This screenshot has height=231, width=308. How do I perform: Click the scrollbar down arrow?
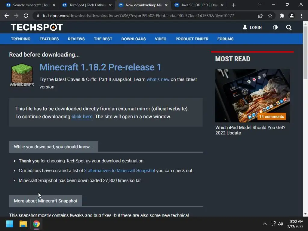pos(305,214)
